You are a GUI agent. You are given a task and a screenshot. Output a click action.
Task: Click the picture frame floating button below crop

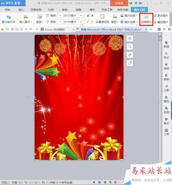[x=130, y=63]
